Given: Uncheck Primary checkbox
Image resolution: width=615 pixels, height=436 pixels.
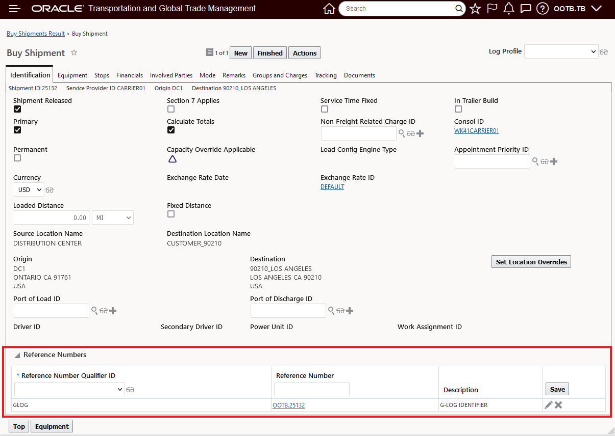Looking at the screenshot, I should (17, 130).
